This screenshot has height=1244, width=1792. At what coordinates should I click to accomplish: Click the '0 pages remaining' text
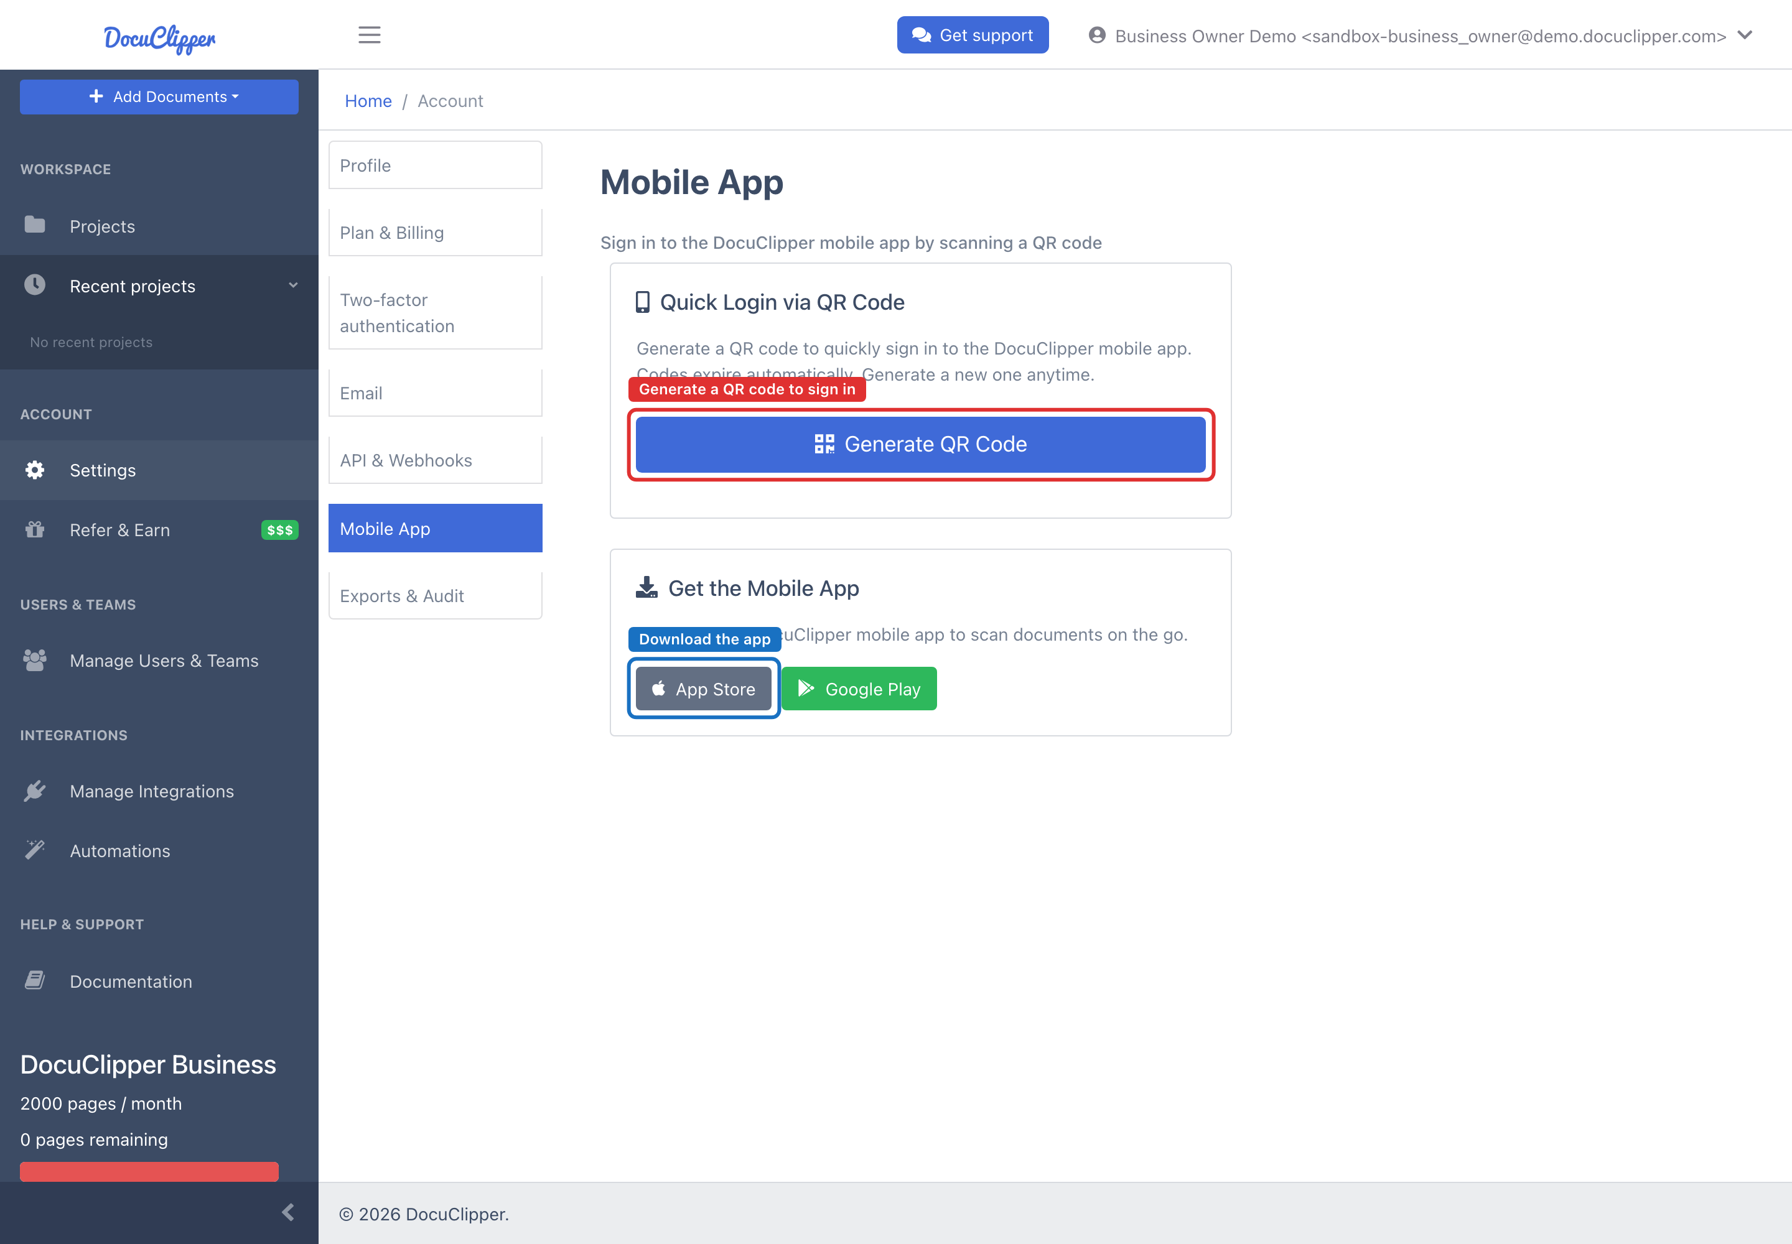tap(93, 1140)
